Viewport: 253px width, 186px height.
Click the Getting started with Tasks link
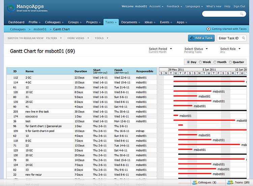(229, 29)
